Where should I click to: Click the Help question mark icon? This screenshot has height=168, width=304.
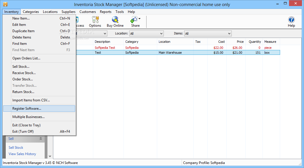point(291,20)
